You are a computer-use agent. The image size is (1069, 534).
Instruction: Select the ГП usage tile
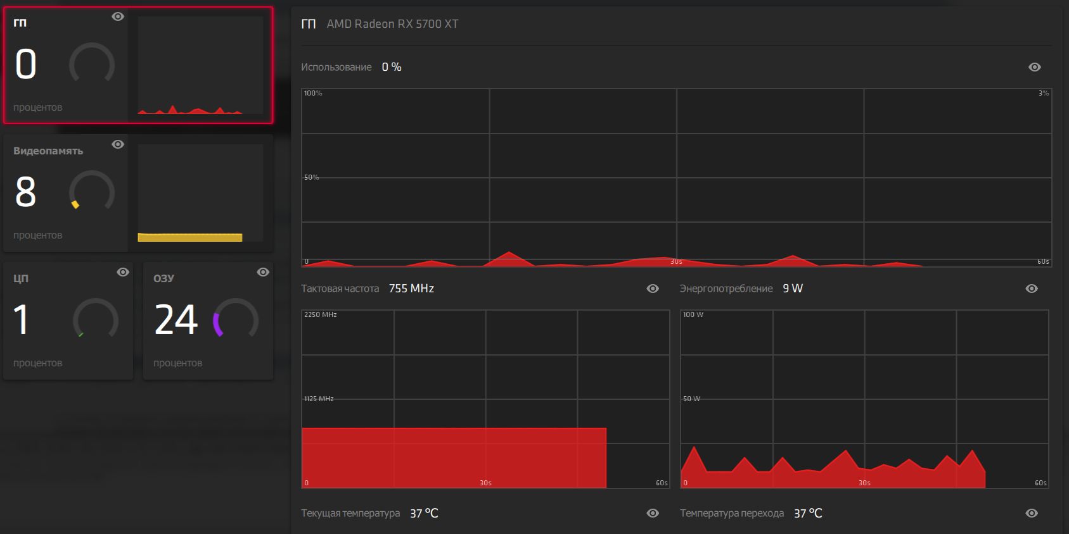click(x=67, y=65)
